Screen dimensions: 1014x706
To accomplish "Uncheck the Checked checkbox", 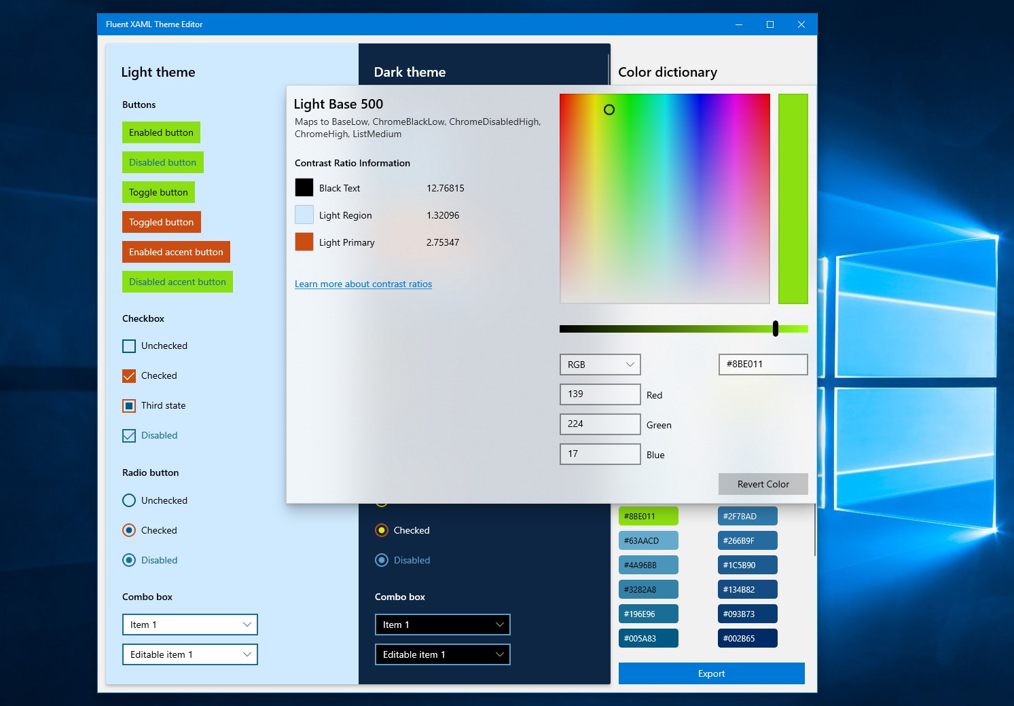I will point(129,375).
